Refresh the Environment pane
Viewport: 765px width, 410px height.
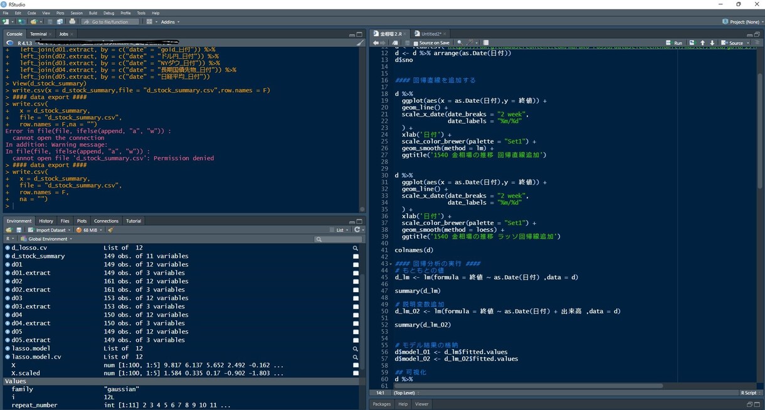tap(357, 230)
